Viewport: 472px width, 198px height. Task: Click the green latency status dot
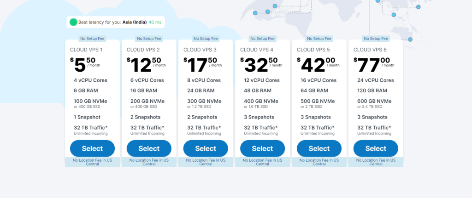[73, 22]
